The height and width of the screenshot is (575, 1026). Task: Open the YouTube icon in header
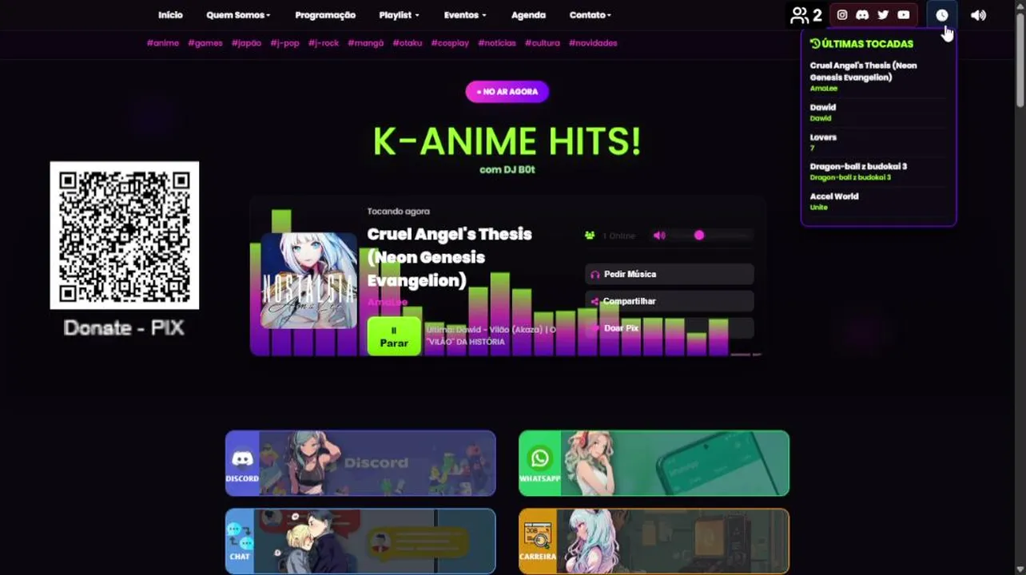pos(903,14)
